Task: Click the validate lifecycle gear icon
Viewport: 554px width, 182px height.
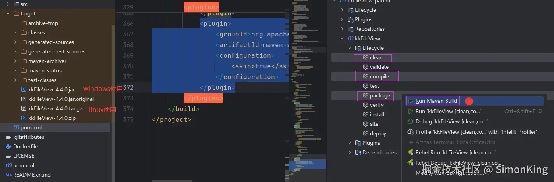Action: pyautogui.click(x=366, y=67)
